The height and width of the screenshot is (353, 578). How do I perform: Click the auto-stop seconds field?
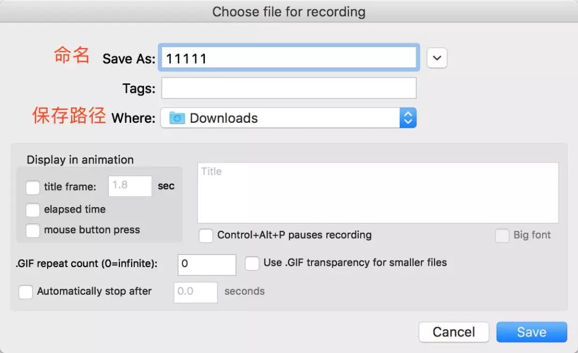[196, 292]
